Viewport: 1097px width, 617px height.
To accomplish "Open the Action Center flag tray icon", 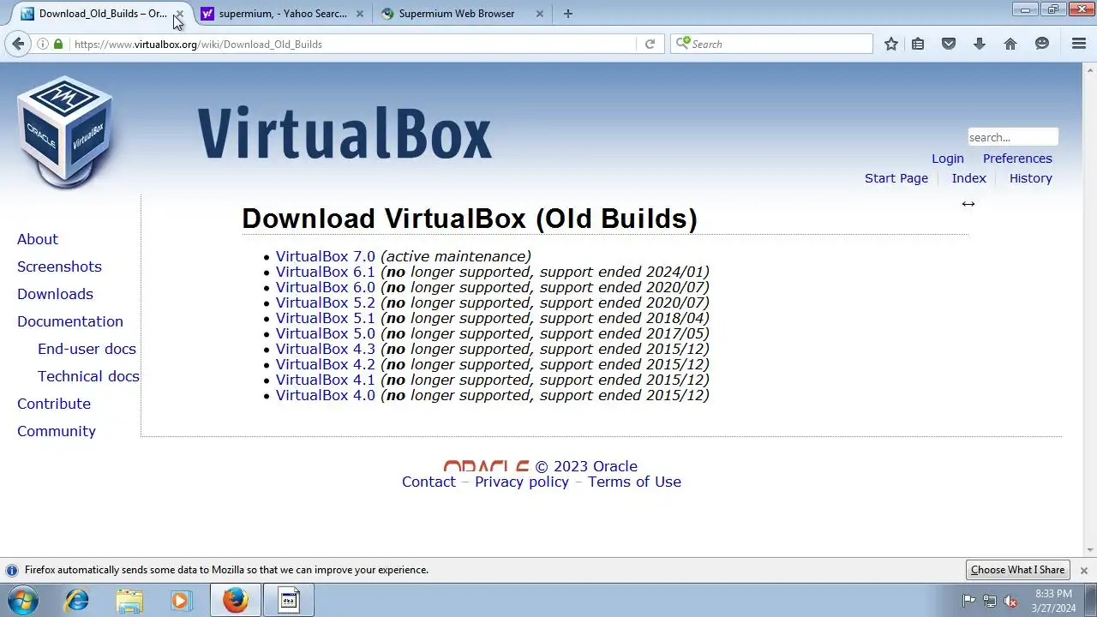I will [968, 601].
